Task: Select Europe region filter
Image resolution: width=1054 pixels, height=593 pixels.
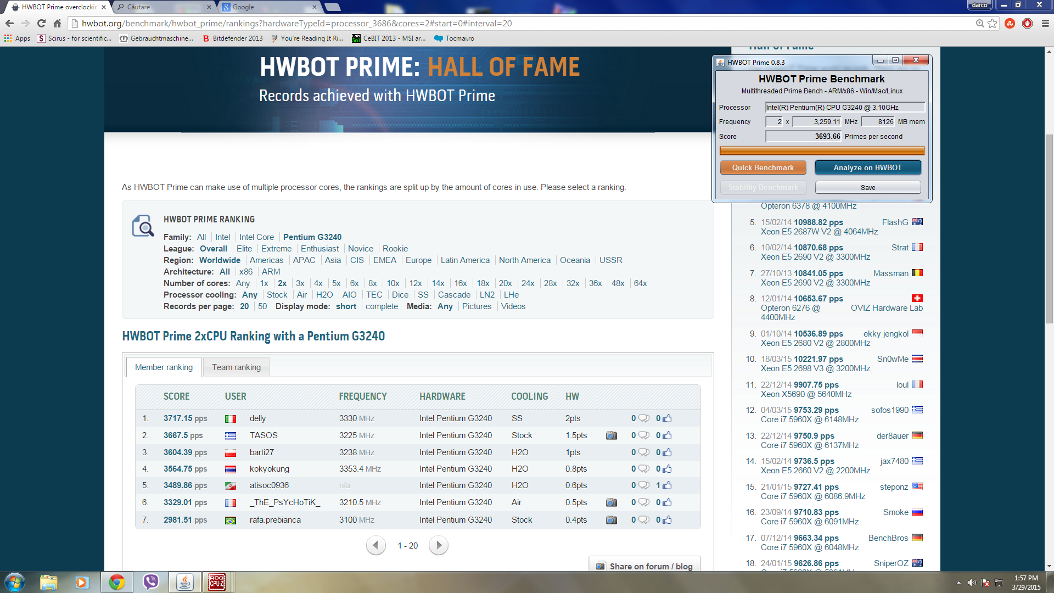Action: pos(418,260)
